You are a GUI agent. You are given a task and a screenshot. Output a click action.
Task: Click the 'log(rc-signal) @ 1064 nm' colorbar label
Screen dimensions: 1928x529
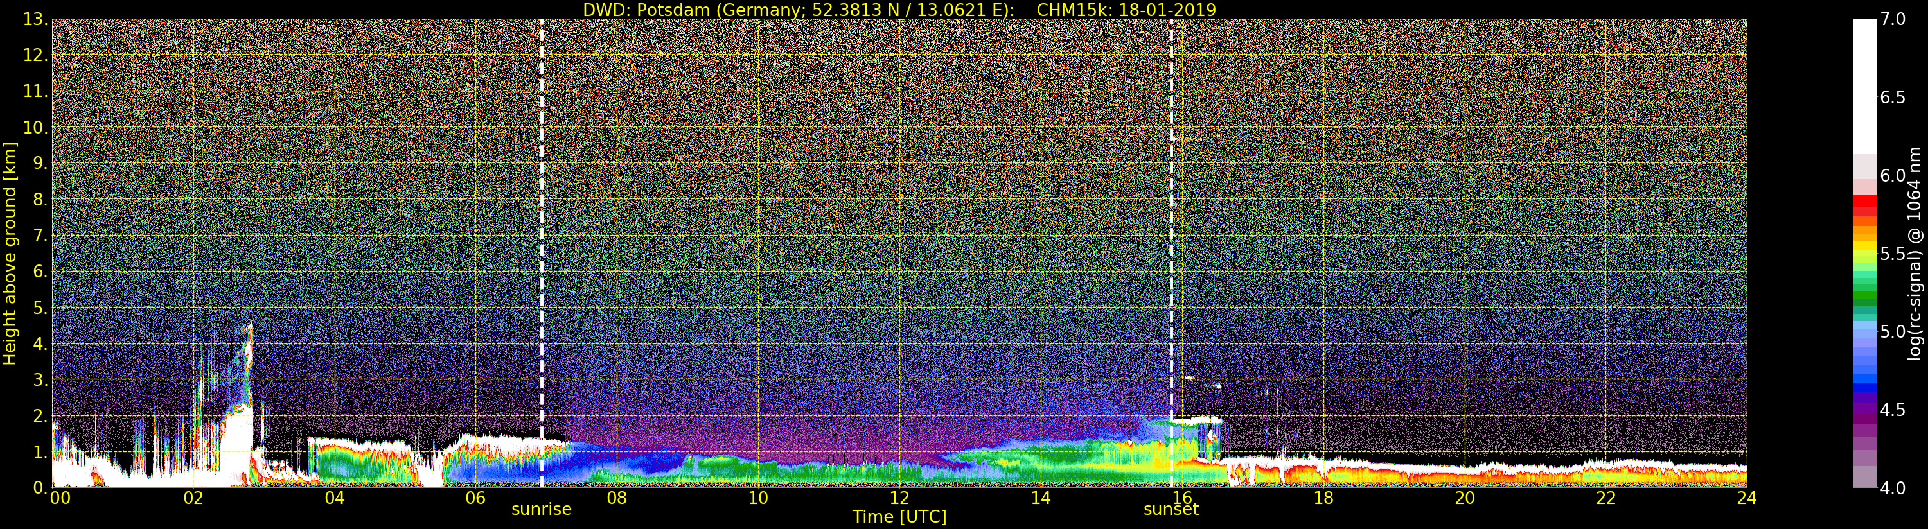(x=1914, y=253)
